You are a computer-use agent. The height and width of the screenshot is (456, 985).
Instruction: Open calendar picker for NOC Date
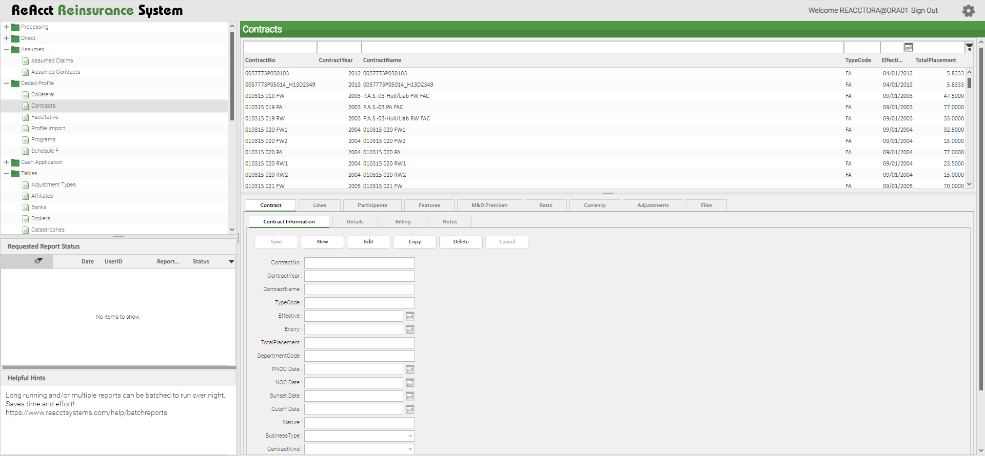pos(410,383)
